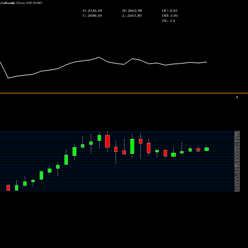This screenshot has height=248, width=248.
Task: Click the low value "L: 2481.30"
Action: pos(132,16)
